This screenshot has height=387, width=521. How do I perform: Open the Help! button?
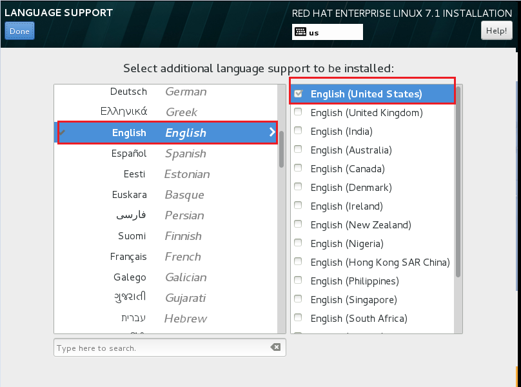pos(496,30)
